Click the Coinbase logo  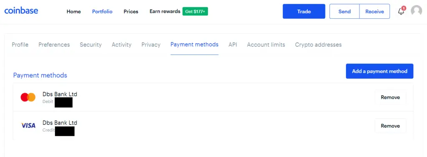pos(21,11)
